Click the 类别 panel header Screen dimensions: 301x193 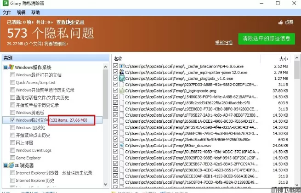point(56,57)
